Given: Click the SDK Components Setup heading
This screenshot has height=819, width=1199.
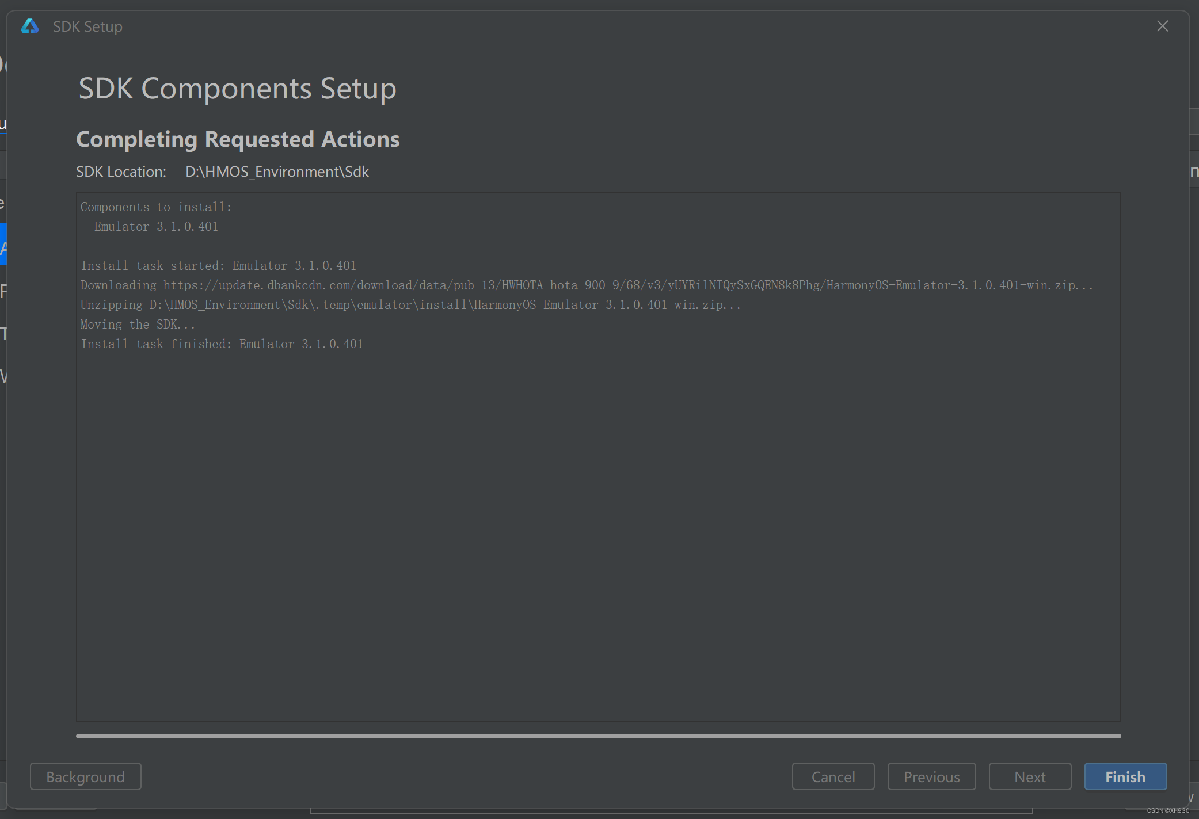Looking at the screenshot, I should point(237,89).
